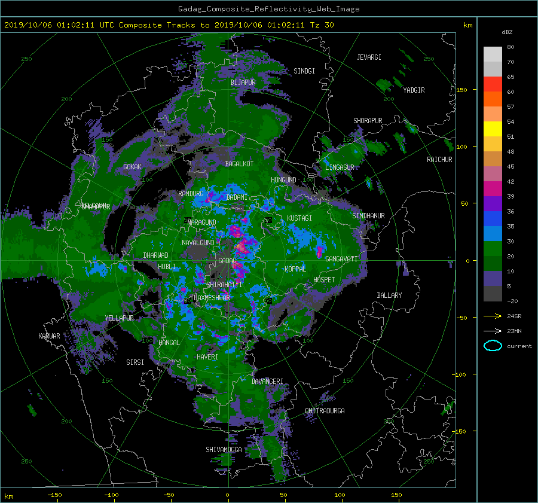
Task: Select the 80 dBZ light gray swatch
Action: click(x=493, y=54)
